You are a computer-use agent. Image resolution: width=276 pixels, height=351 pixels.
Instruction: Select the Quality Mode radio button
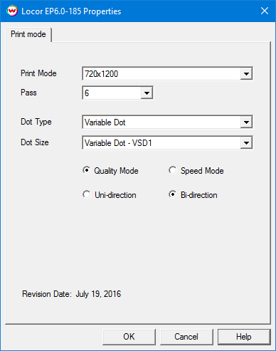coord(87,170)
